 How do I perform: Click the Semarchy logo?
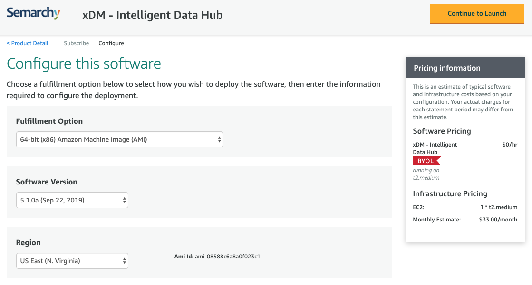(x=33, y=13)
